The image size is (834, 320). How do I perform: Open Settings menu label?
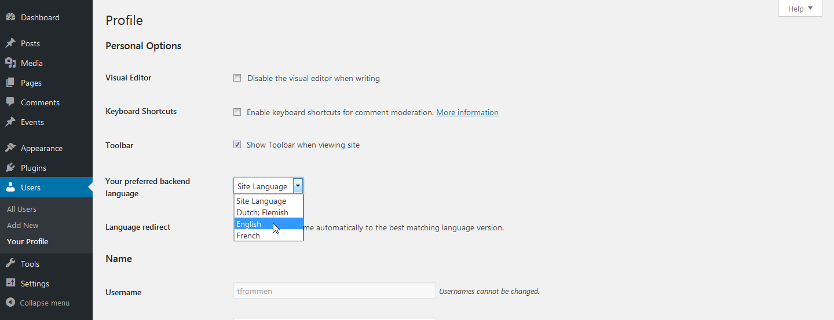click(35, 284)
